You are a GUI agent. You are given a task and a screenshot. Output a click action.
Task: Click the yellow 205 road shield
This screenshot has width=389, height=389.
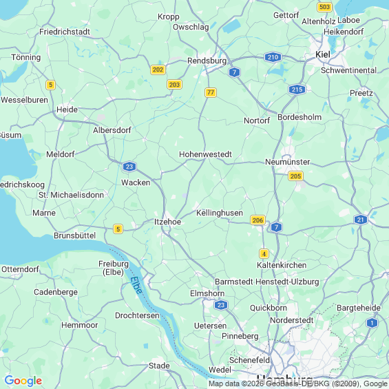click(x=296, y=176)
